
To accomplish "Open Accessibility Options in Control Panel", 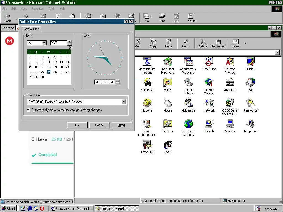I will (x=147, y=66).
